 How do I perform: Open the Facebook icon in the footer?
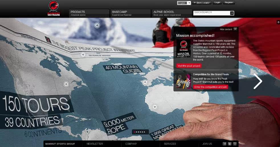[x=224, y=144]
